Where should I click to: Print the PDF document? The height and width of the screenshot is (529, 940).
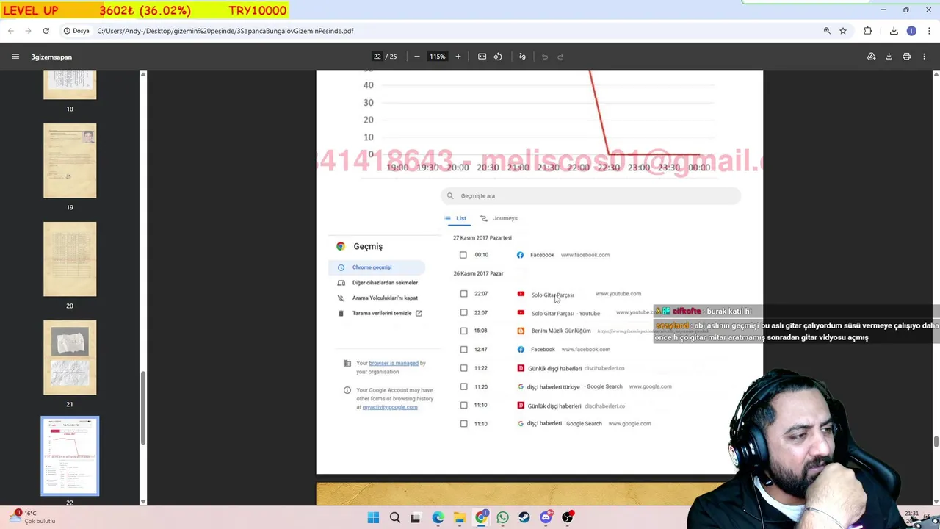point(906,57)
